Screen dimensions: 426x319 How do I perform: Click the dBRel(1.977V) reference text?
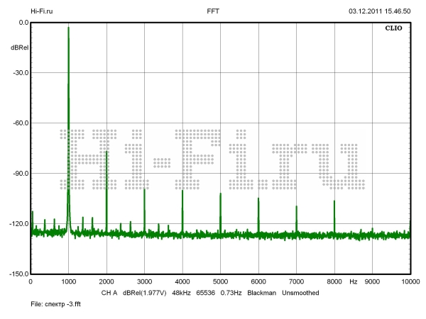tap(146, 292)
